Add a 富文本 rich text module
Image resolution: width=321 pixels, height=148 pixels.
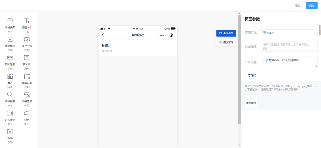click(x=27, y=62)
